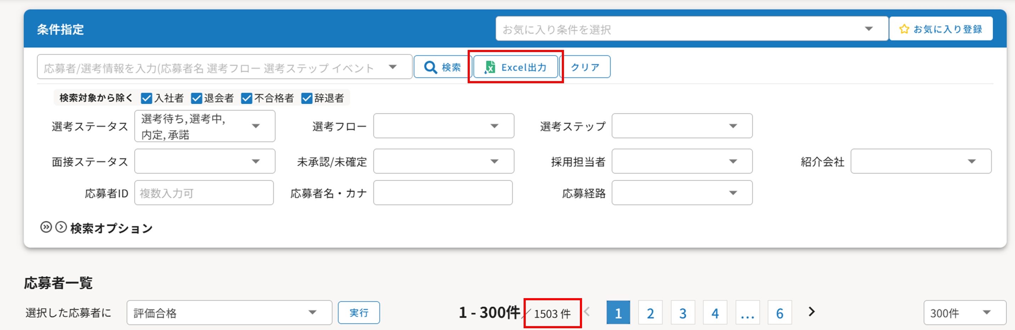Toggle the 退会者 exclusion checkbox
Screen dimensions: 1015x330
point(196,98)
